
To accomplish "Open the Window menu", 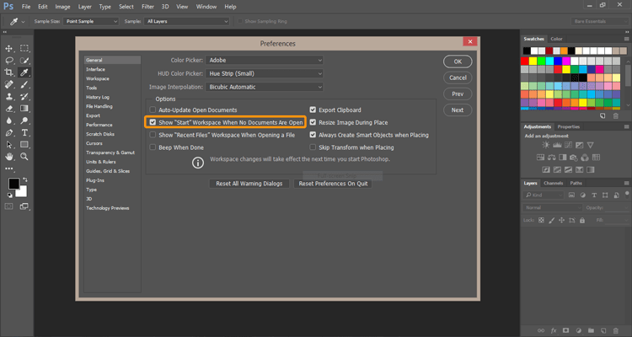I will [x=206, y=7].
